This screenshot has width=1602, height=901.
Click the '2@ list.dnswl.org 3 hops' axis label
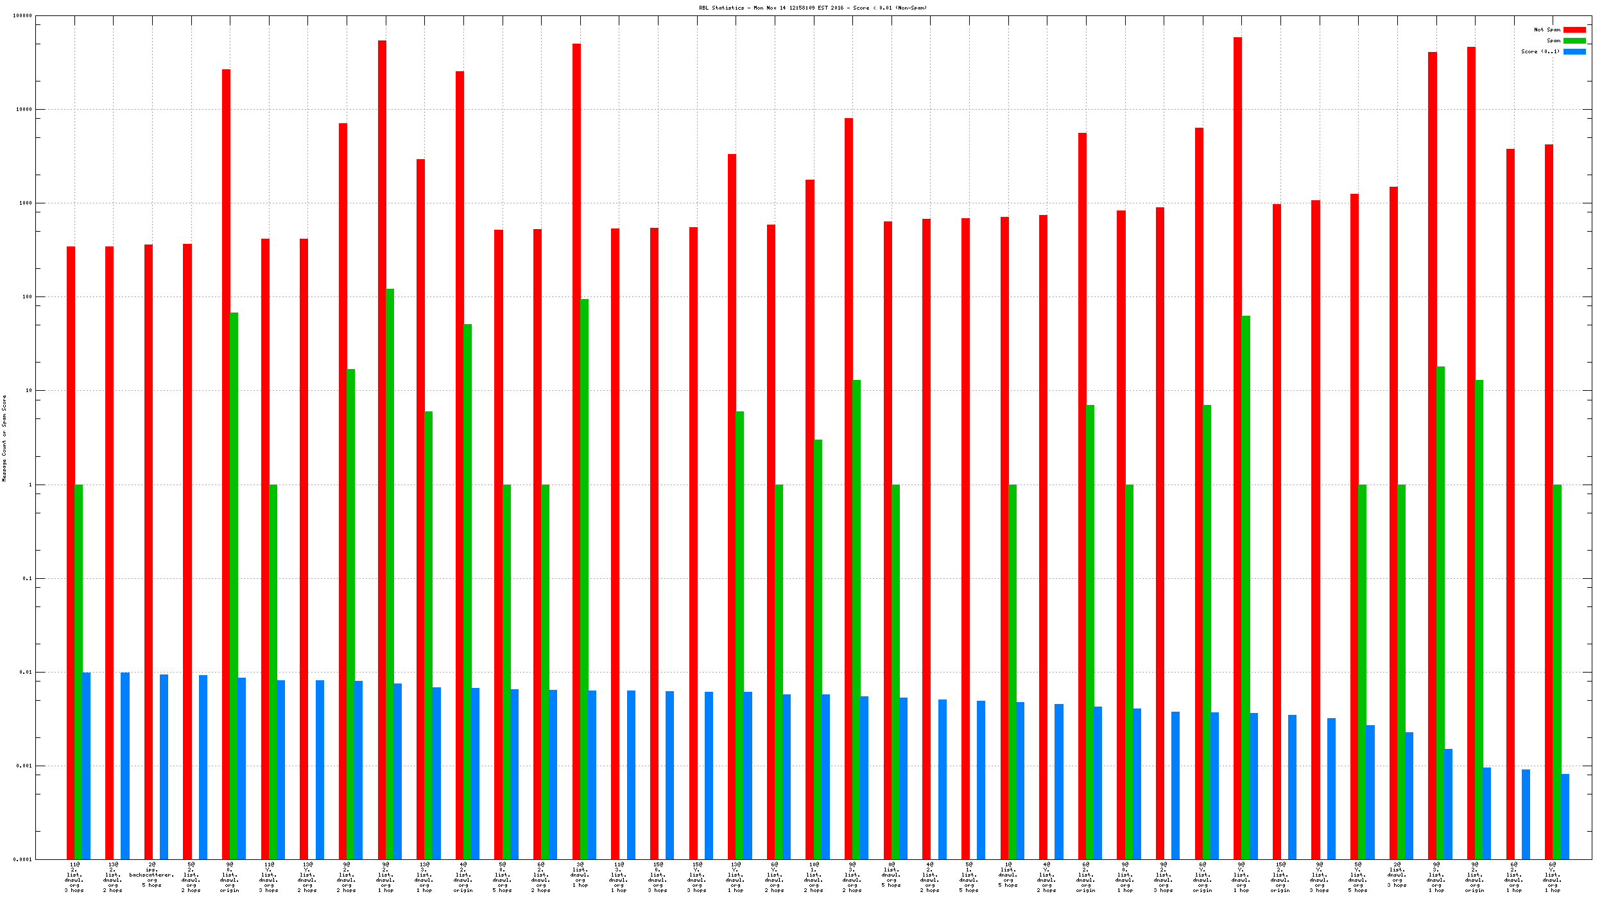pyautogui.click(x=1397, y=875)
